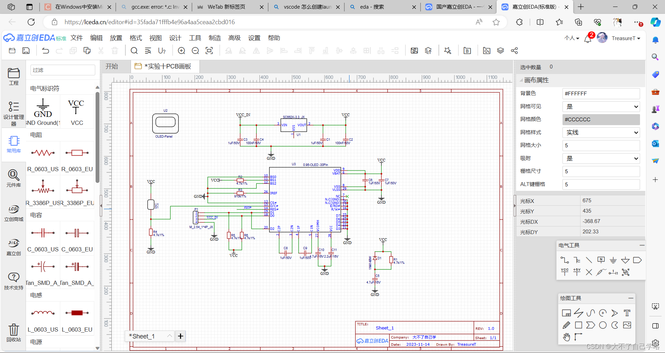Switch to the 开始 tab

coord(112,66)
